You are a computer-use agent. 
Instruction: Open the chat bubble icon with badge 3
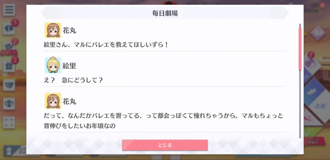[9, 28]
